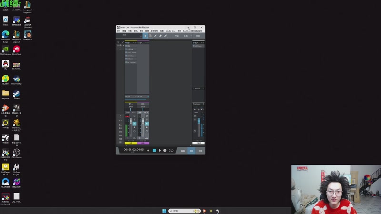Close mixer panel with the X icon
Viewport: 381px width, 214px height.
[x=118, y=42]
